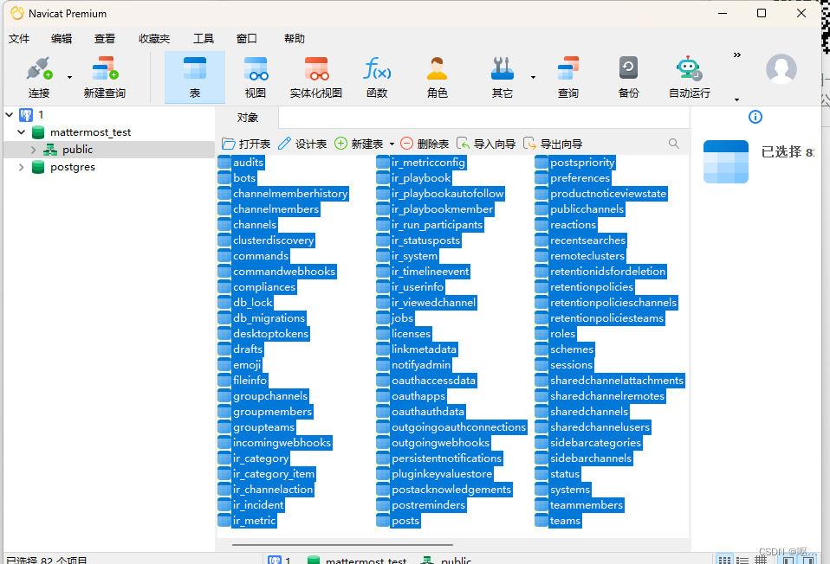Open the 收藏夹 menu

pyautogui.click(x=154, y=39)
